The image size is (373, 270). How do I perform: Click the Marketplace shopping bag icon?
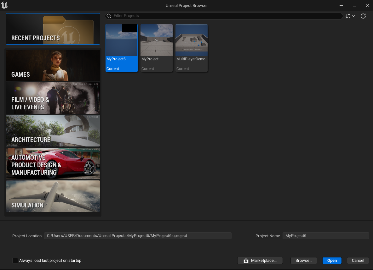(x=246, y=260)
